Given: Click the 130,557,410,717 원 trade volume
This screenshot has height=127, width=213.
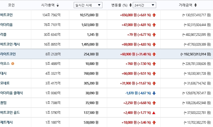Looking at the screenshot, I should 197,15.
